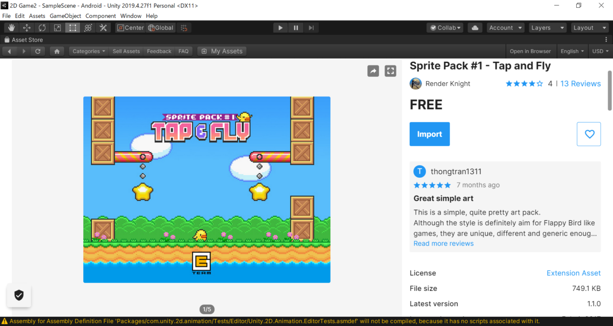Click the asset star rating
This screenshot has width=613, height=326.
coord(524,83)
